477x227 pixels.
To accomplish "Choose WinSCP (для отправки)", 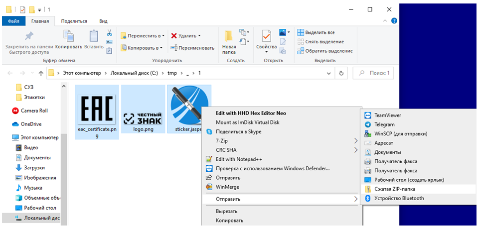I will [x=401, y=134].
